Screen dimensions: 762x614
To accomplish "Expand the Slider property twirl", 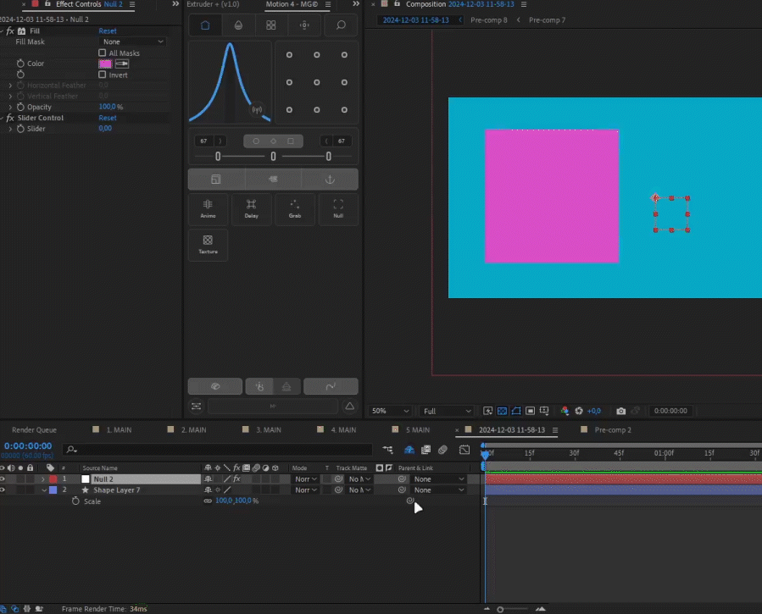I will pyautogui.click(x=10, y=129).
